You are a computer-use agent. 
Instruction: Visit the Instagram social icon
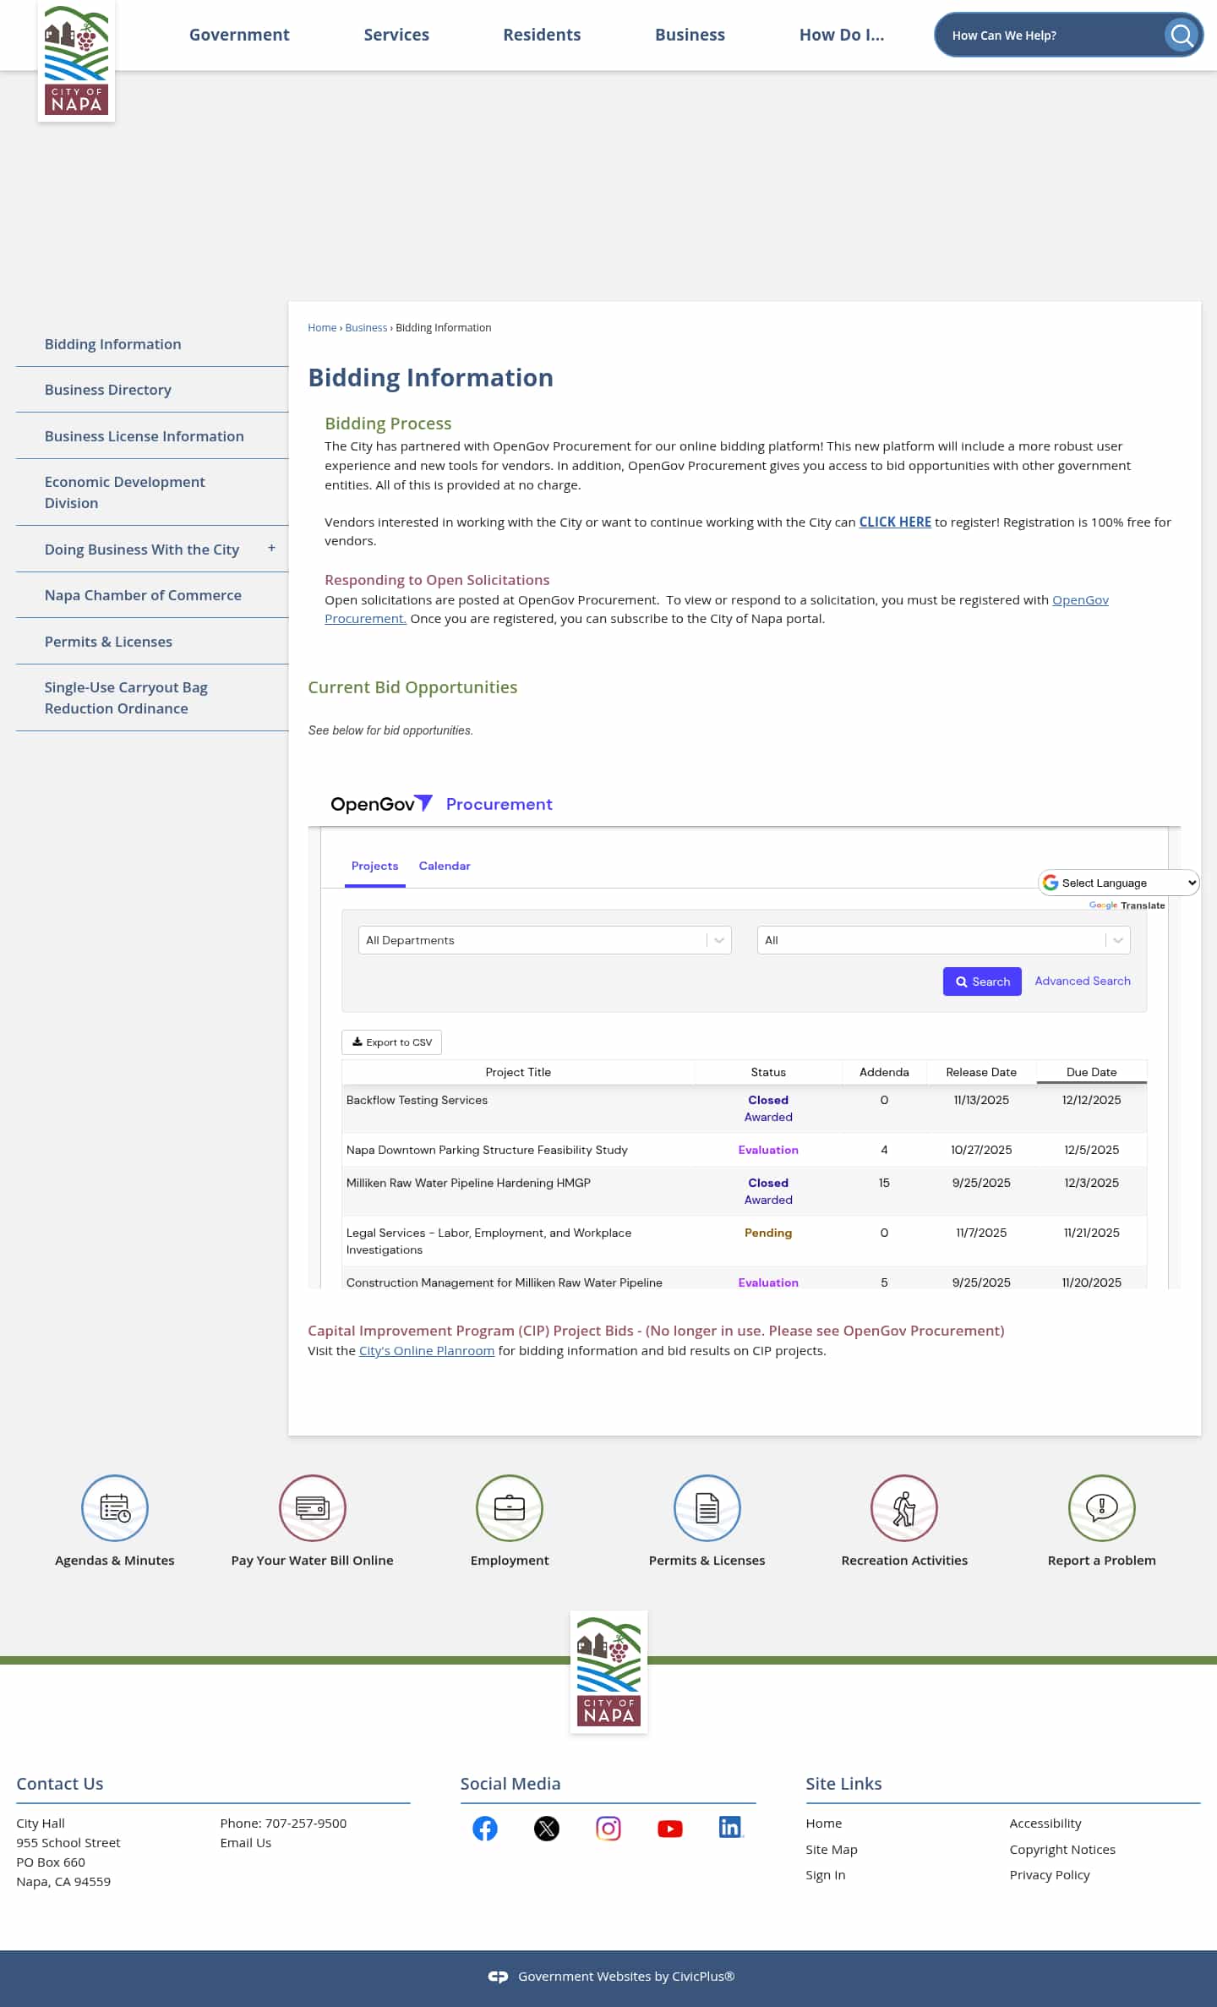(608, 1828)
